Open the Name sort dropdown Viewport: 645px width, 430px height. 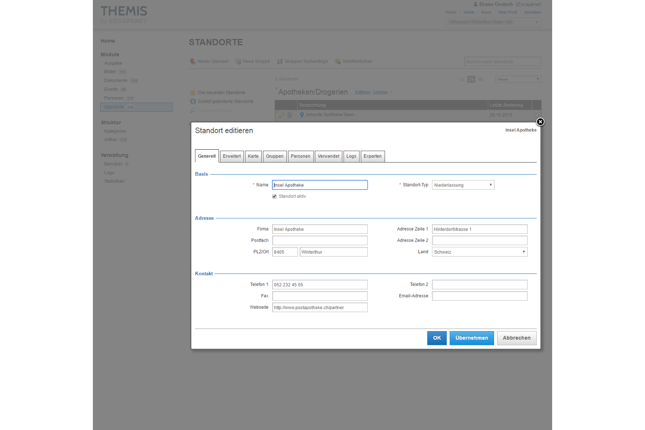[518, 80]
